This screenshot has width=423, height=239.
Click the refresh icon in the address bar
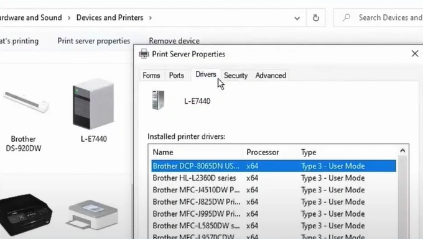point(315,18)
